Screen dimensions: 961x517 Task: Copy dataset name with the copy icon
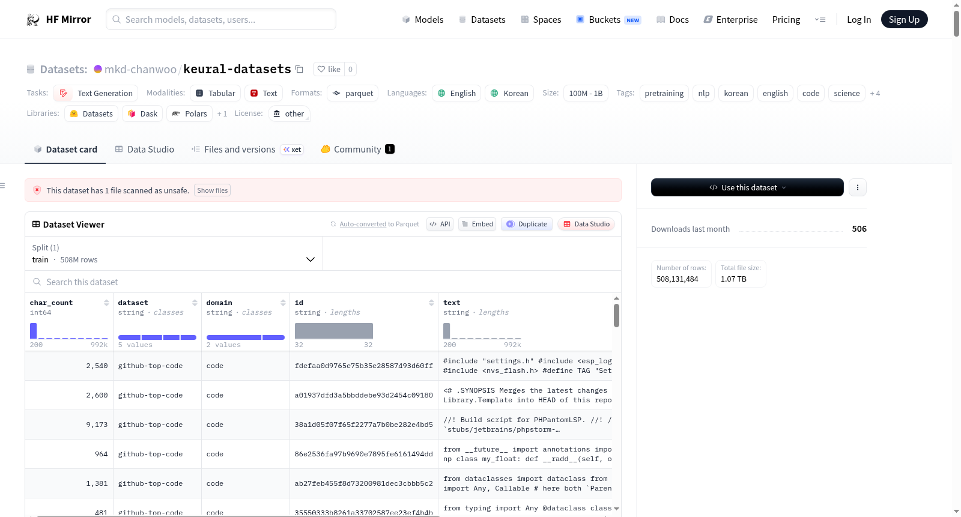click(299, 69)
